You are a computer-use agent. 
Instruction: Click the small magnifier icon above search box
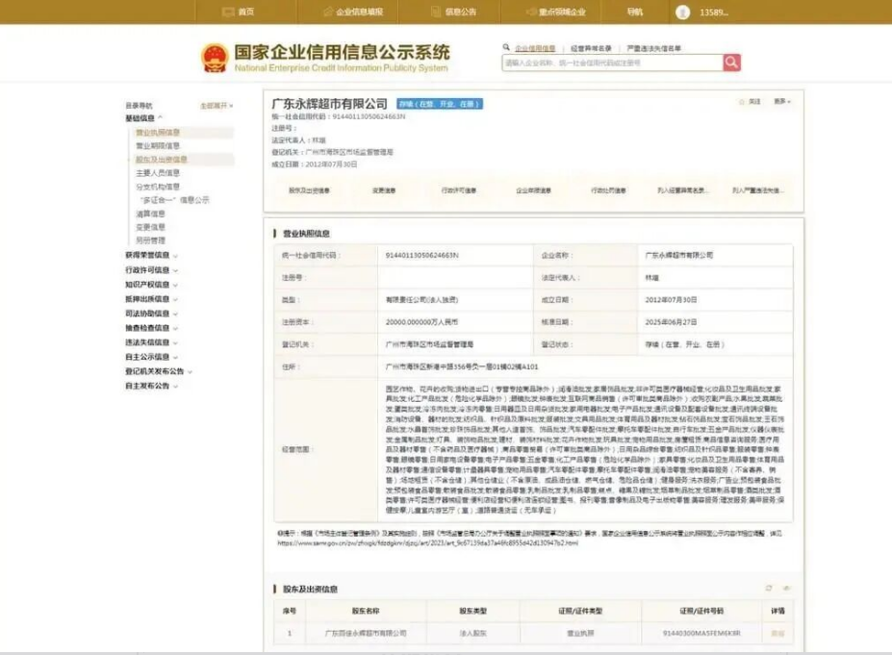click(x=506, y=48)
